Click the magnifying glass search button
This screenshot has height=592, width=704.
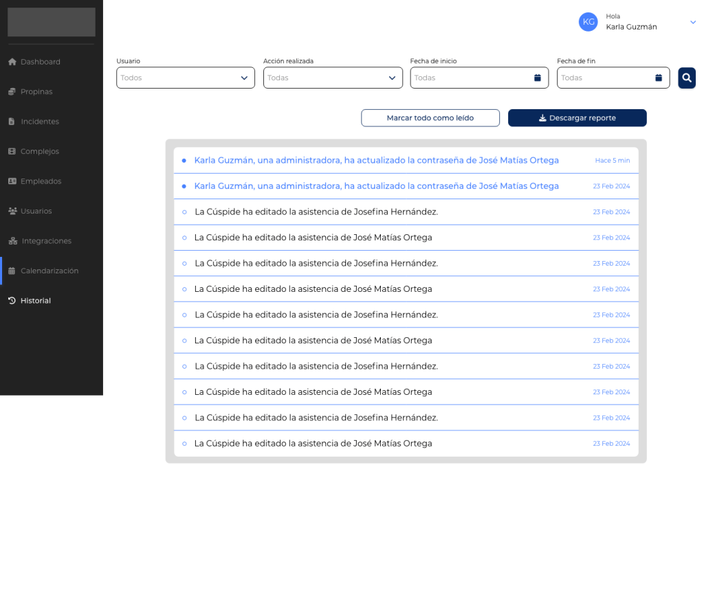[x=686, y=78]
